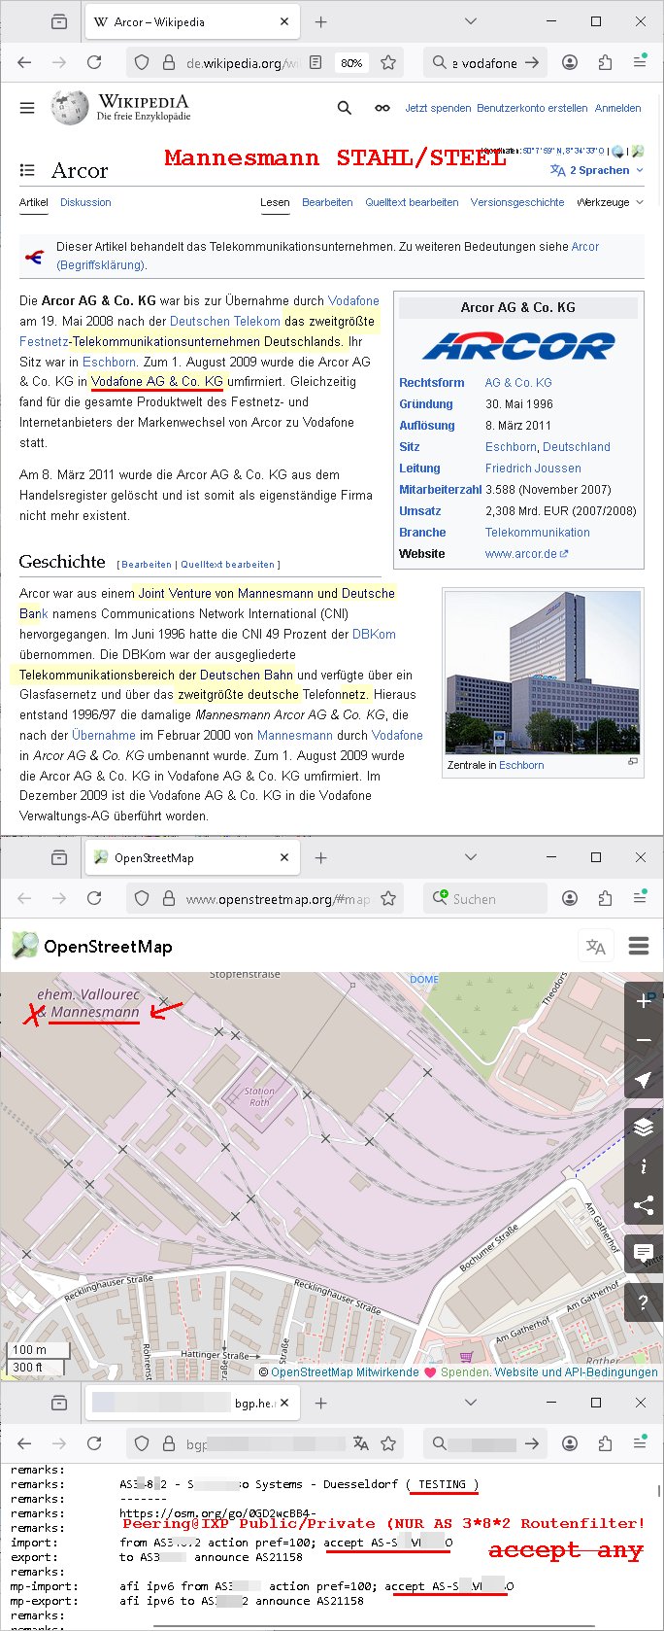The image size is (664, 1631).
Task: Open the tab list dropdown in the Wikipedia window
Action: pos(471,21)
